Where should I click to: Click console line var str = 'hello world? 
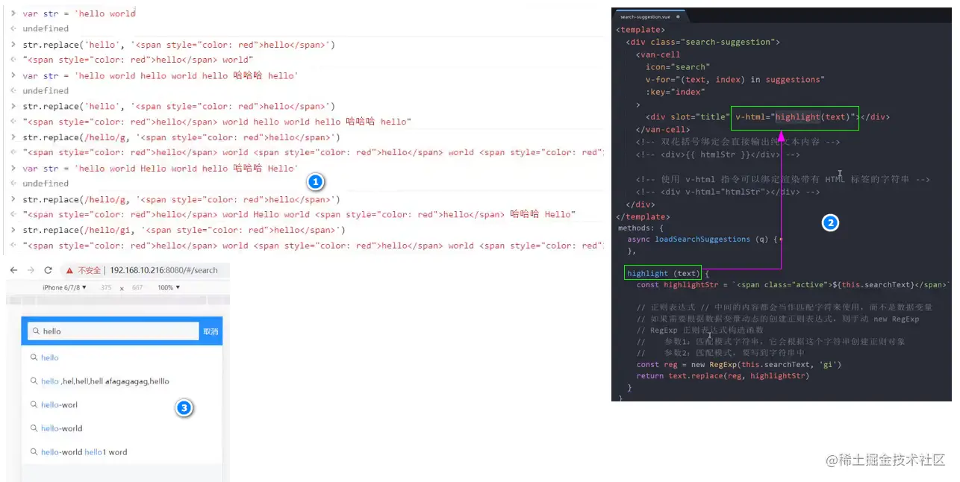click(79, 13)
